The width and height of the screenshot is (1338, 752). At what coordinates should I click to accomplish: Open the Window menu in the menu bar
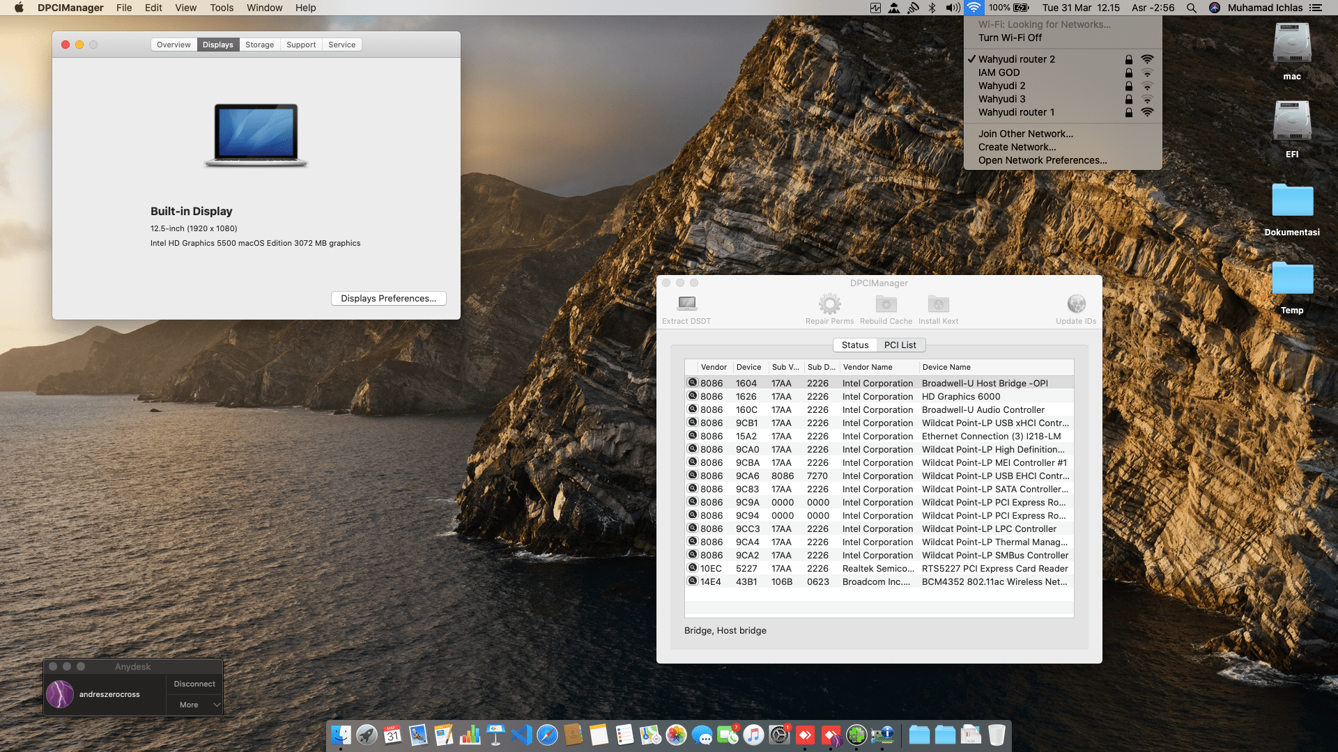(264, 8)
